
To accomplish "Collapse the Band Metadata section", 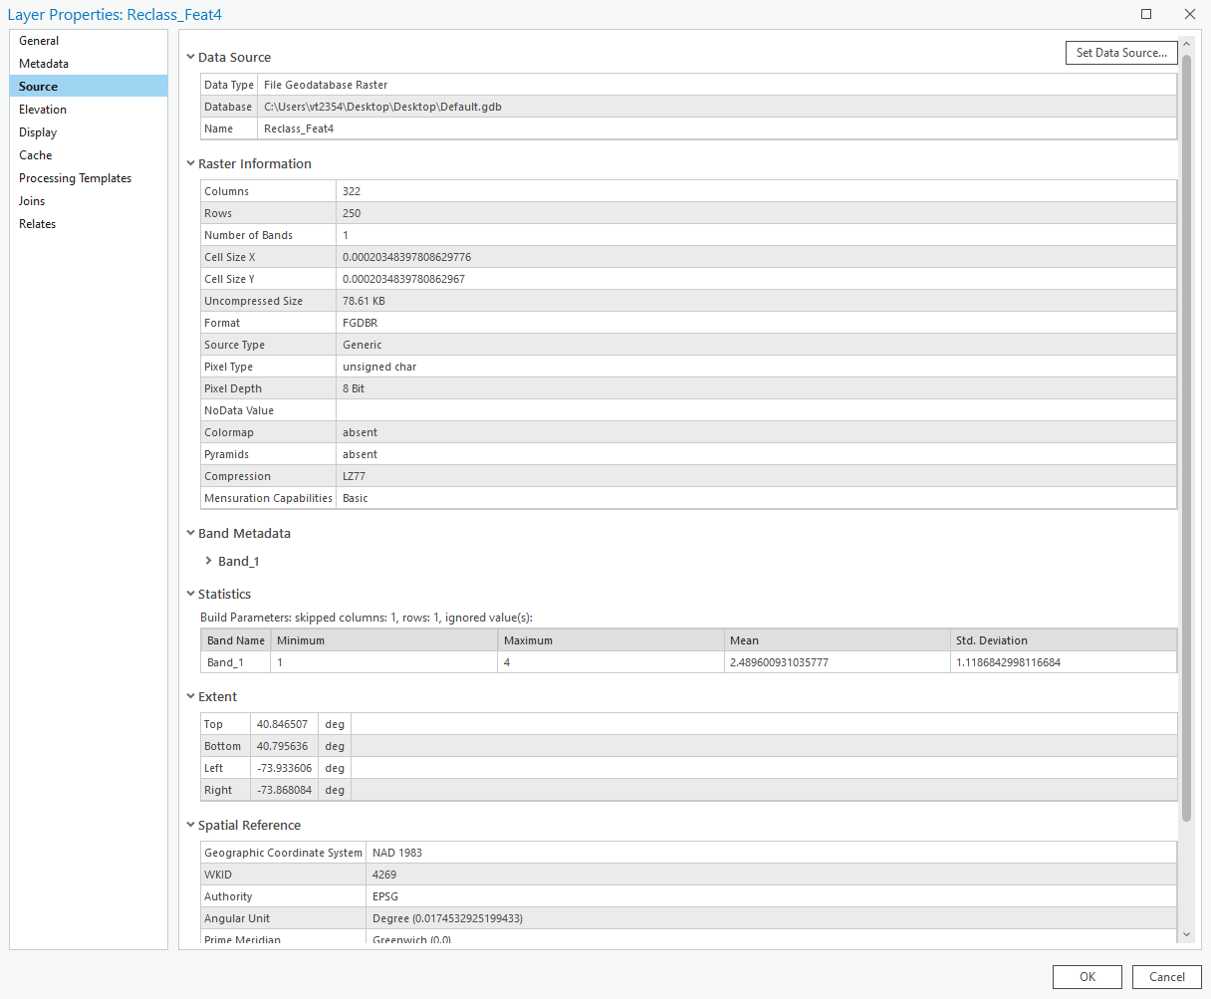I will [x=190, y=533].
